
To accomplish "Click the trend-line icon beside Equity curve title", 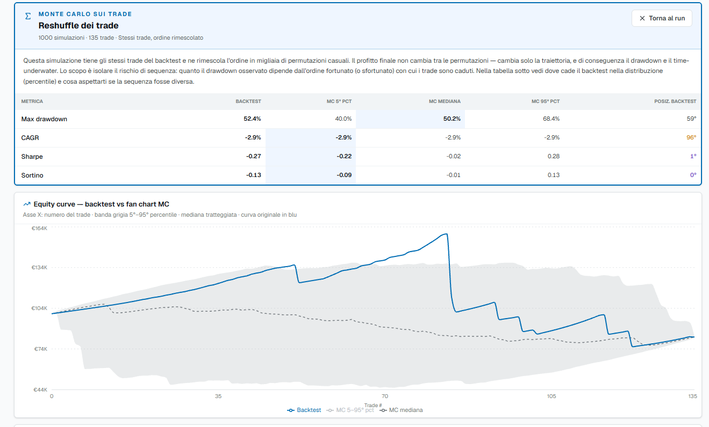I will pyautogui.click(x=27, y=204).
